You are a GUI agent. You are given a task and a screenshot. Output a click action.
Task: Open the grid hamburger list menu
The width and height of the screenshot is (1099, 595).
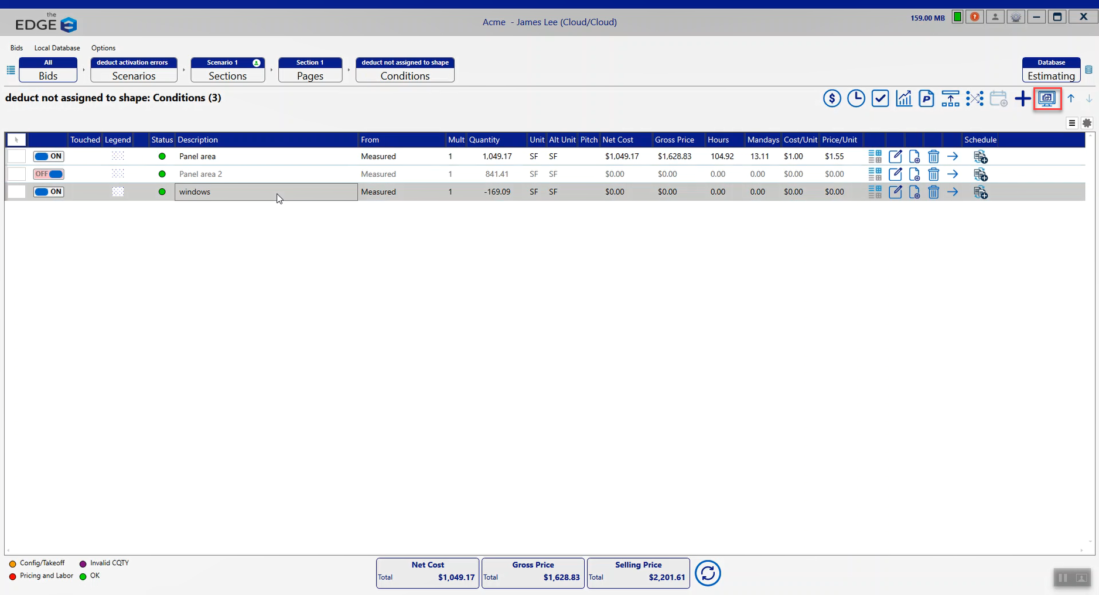[1072, 123]
